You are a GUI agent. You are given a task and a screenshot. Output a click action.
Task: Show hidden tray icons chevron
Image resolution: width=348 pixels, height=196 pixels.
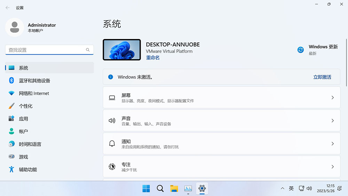(x=282, y=188)
